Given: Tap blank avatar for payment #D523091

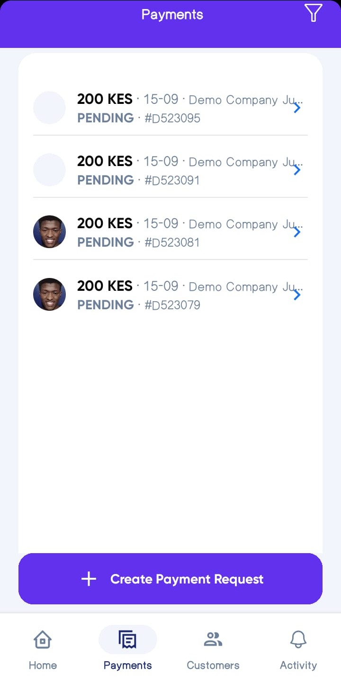Looking at the screenshot, I should [x=49, y=170].
